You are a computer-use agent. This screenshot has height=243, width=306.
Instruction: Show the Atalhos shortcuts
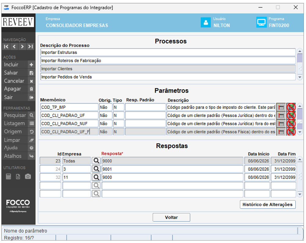click(x=19, y=156)
